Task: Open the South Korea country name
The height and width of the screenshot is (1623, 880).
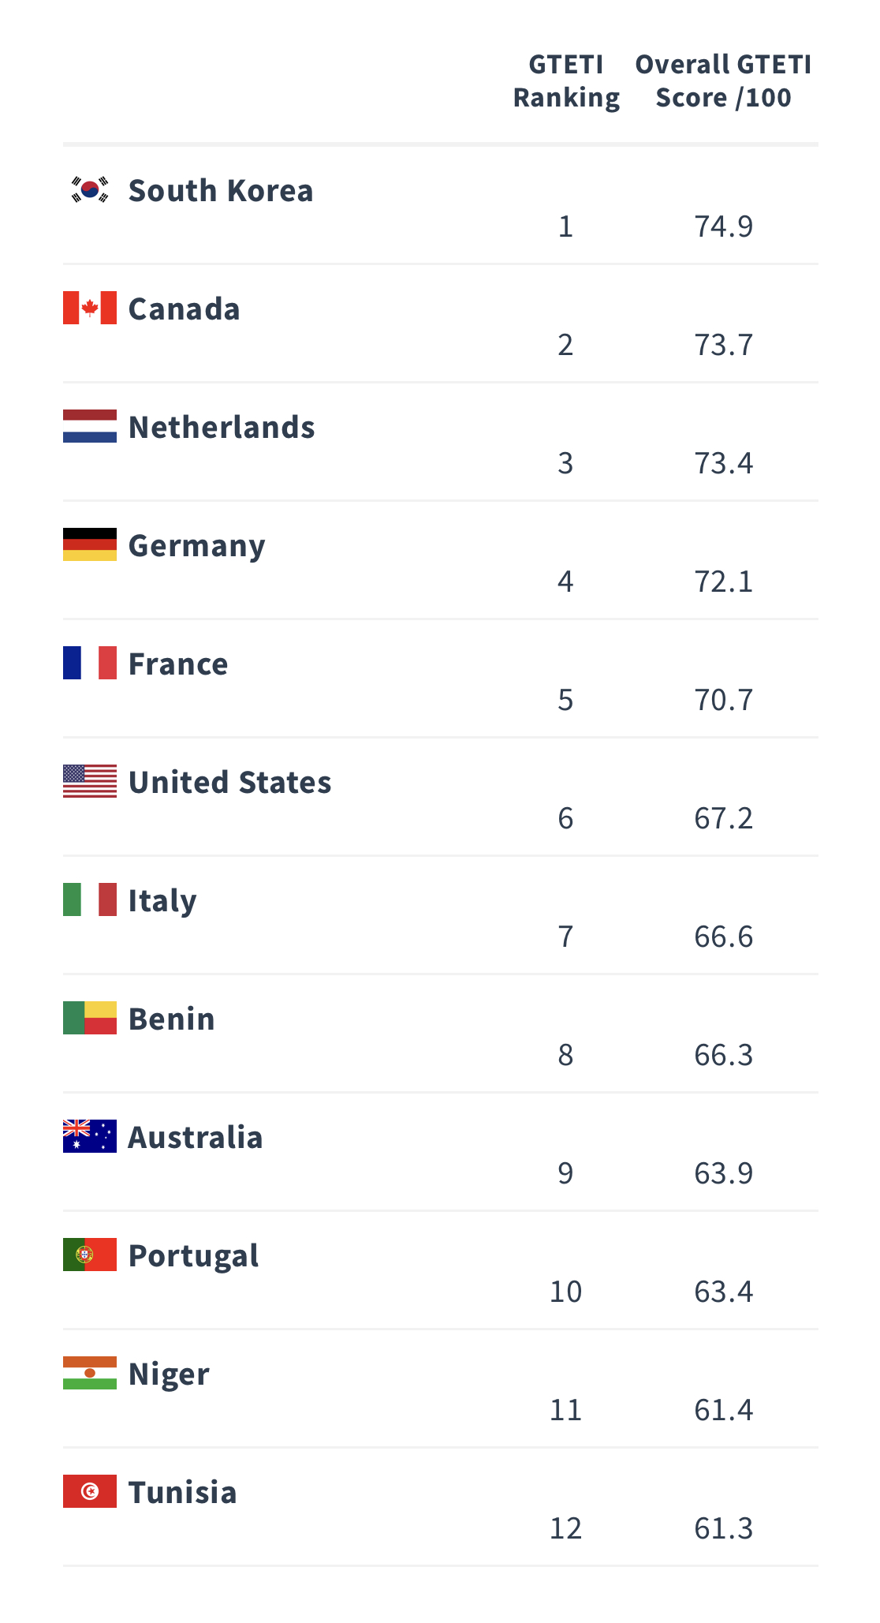Action: (221, 191)
